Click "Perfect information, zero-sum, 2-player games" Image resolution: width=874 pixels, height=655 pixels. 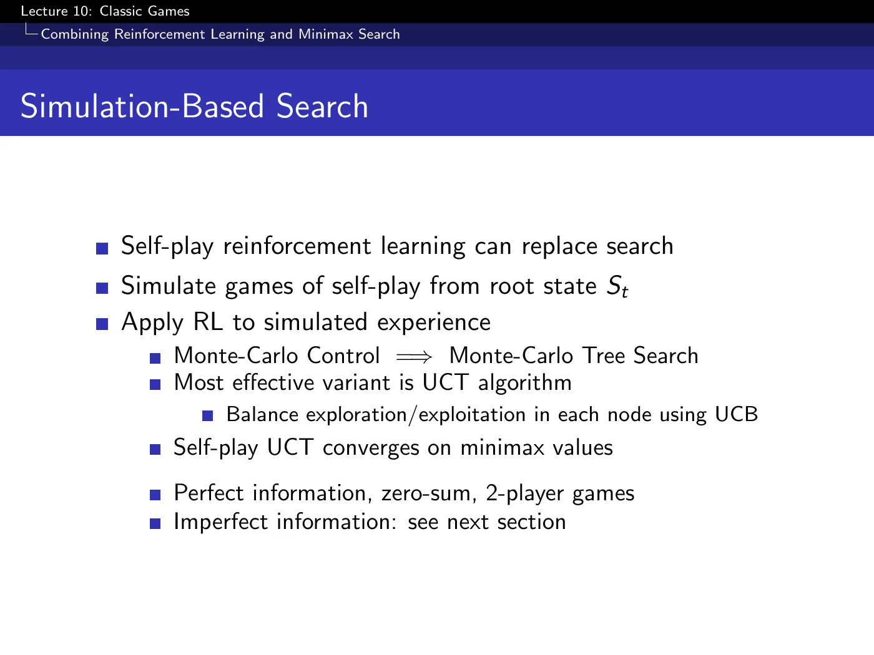404,493
